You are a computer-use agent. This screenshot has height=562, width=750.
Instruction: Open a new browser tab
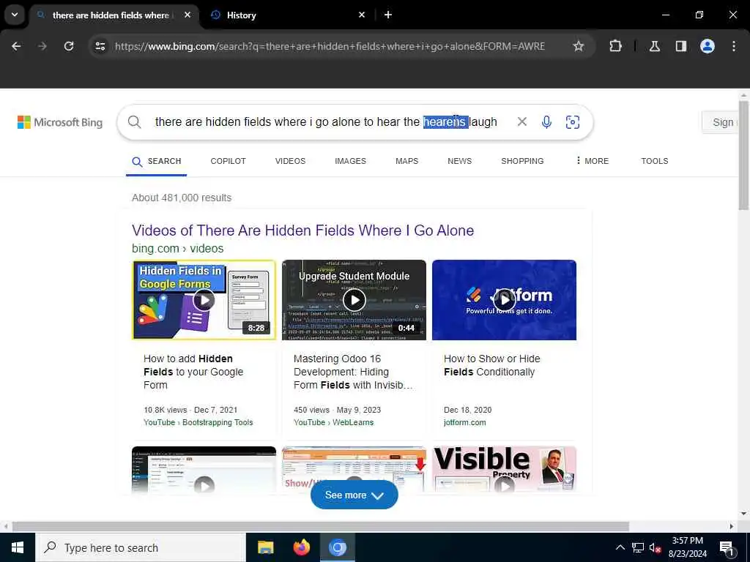[388, 15]
